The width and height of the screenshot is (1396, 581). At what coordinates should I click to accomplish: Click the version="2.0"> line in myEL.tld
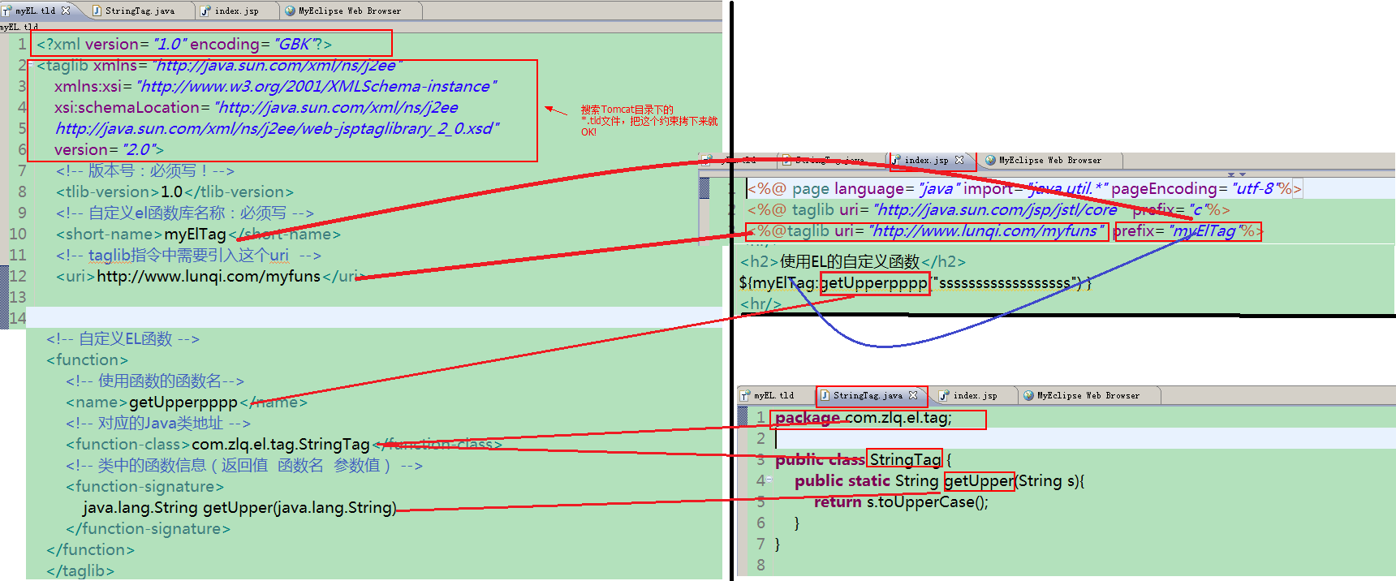(109, 149)
